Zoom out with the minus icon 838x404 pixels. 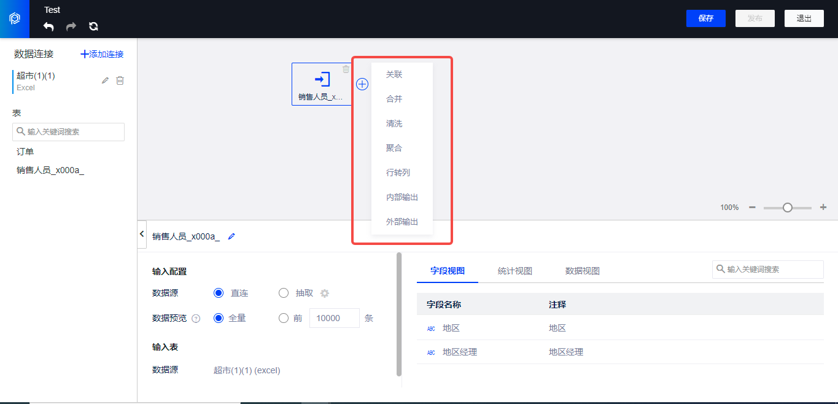pyautogui.click(x=752, y=208)
